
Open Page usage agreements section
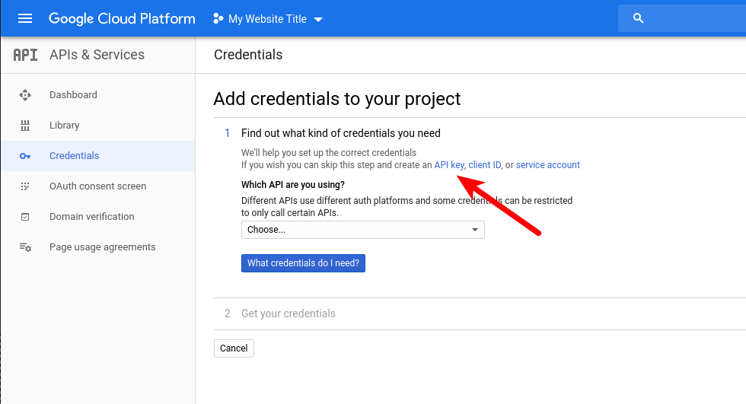102,247
